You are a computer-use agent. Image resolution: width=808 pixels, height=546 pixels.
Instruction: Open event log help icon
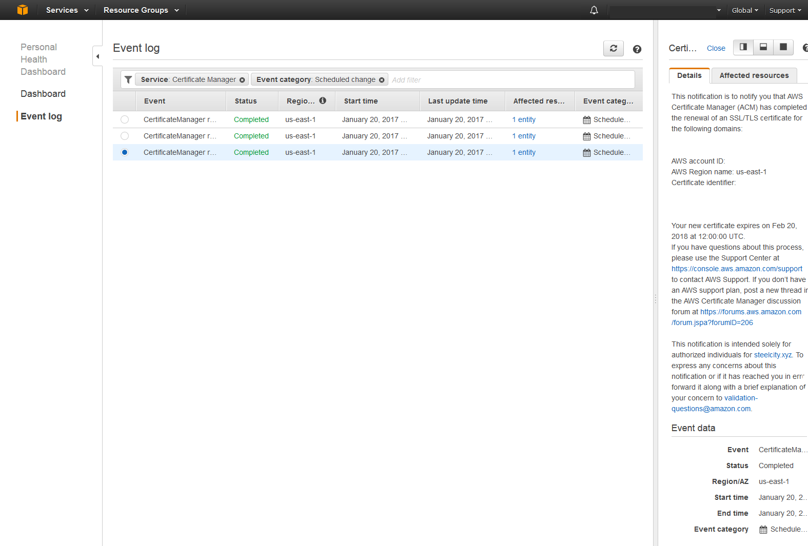pyautogui.click(x=637, y=49)
